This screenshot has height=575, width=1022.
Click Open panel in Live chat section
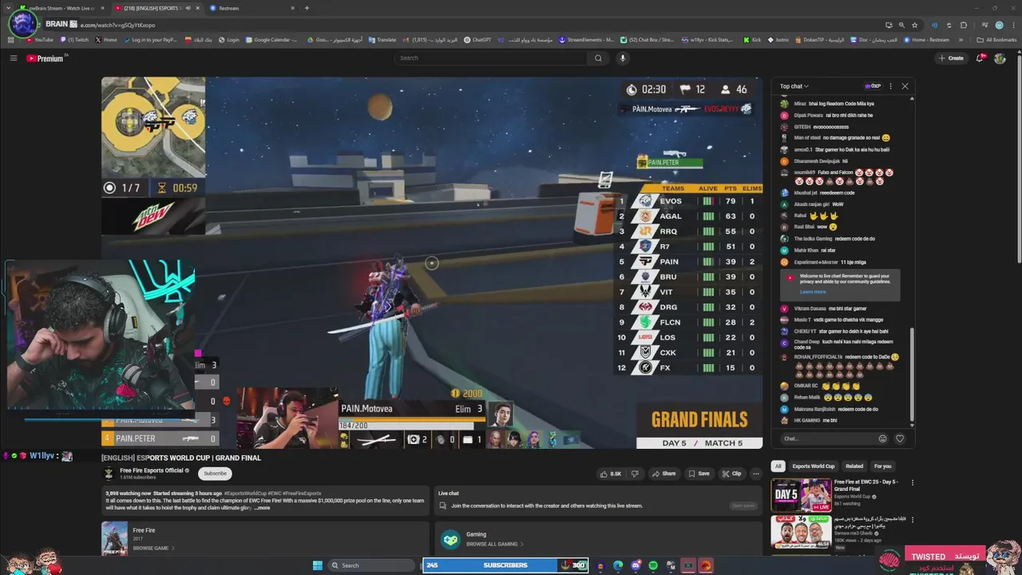pyautogui.click(x=743, y=506)
